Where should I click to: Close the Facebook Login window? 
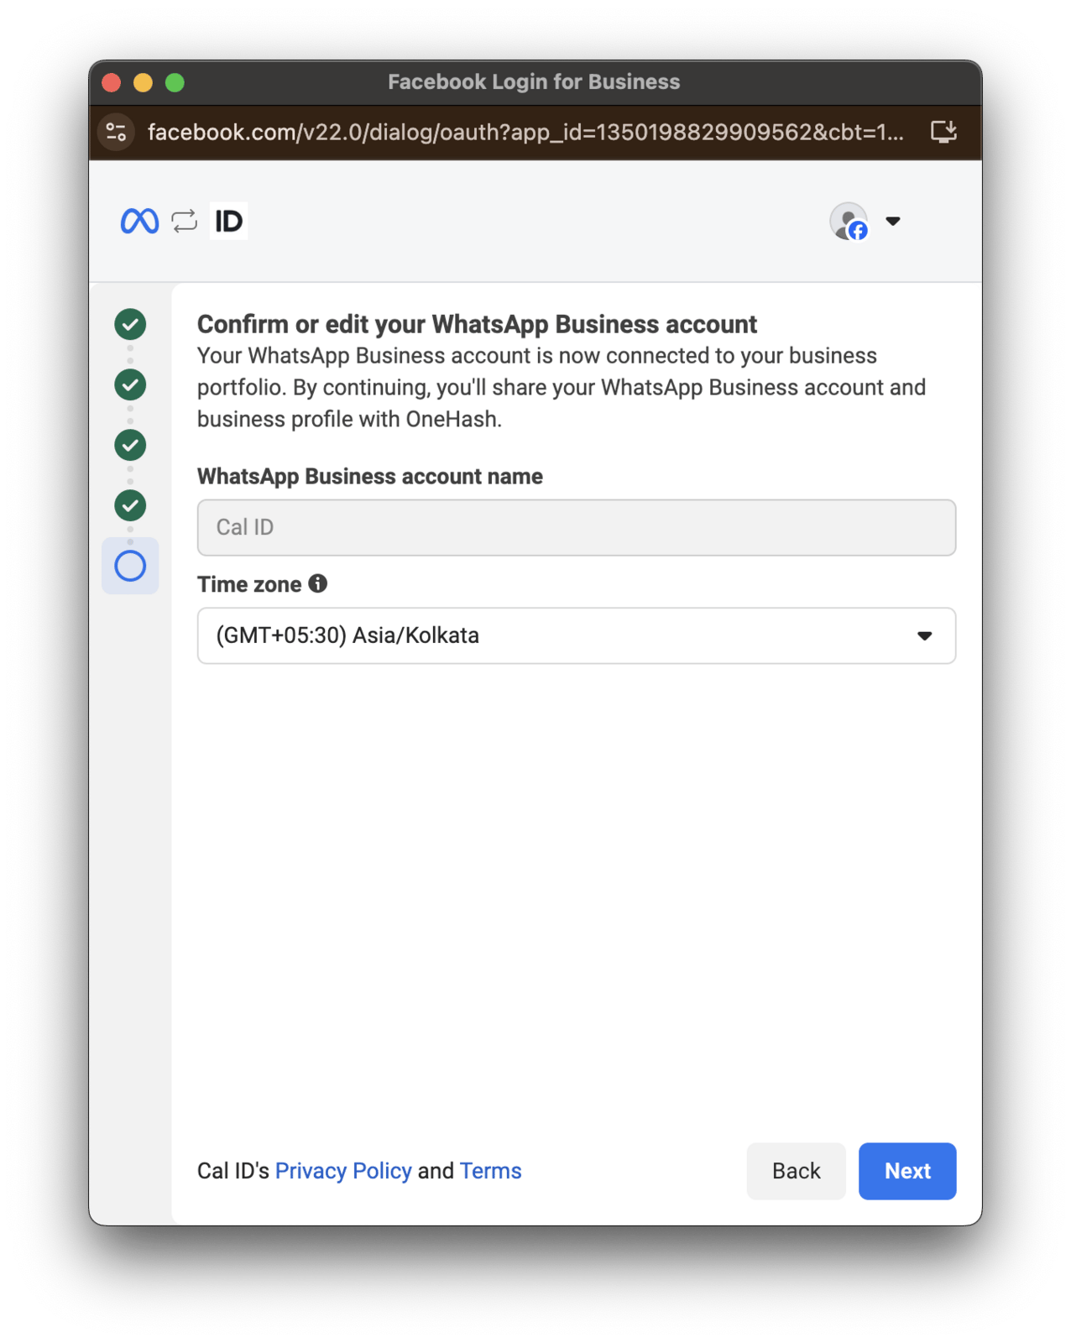coord(112,82)
